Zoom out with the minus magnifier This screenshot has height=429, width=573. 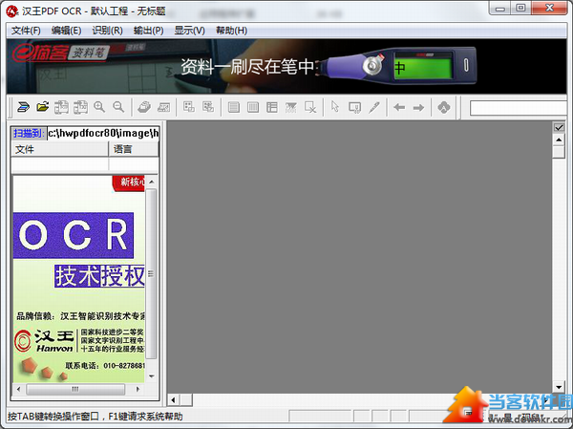pos(118,107)
